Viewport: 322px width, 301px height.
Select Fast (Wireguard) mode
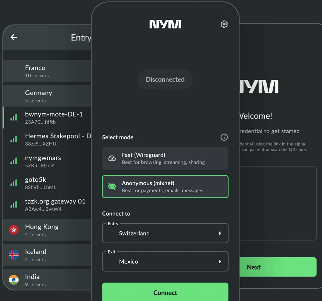point(165,159)
